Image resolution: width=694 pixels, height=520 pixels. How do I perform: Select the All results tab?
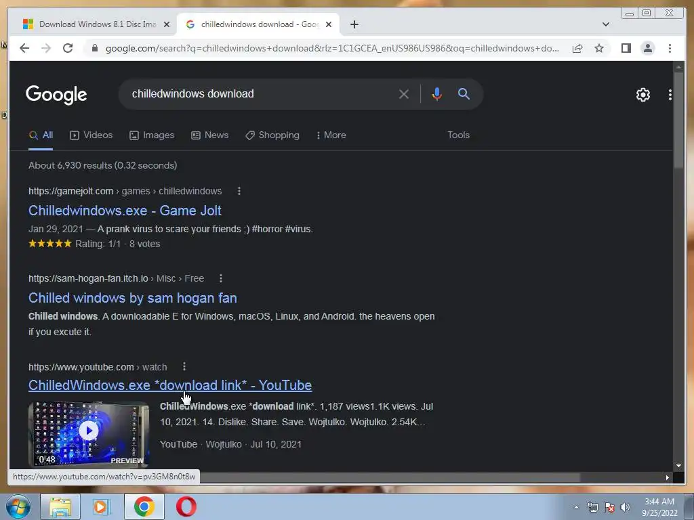coord(41,135)
